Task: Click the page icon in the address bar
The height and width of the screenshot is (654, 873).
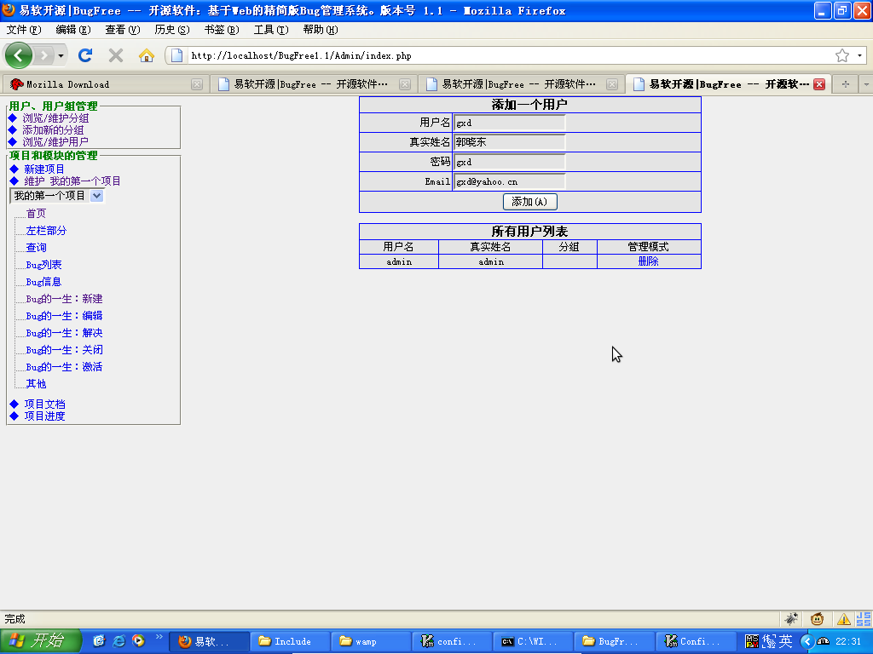Action: [177, 55]
